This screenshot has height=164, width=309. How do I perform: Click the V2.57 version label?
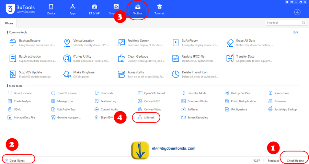pos(256,161)
